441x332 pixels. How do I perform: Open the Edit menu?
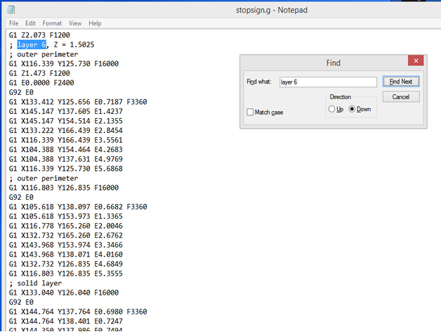coord(30,23)
